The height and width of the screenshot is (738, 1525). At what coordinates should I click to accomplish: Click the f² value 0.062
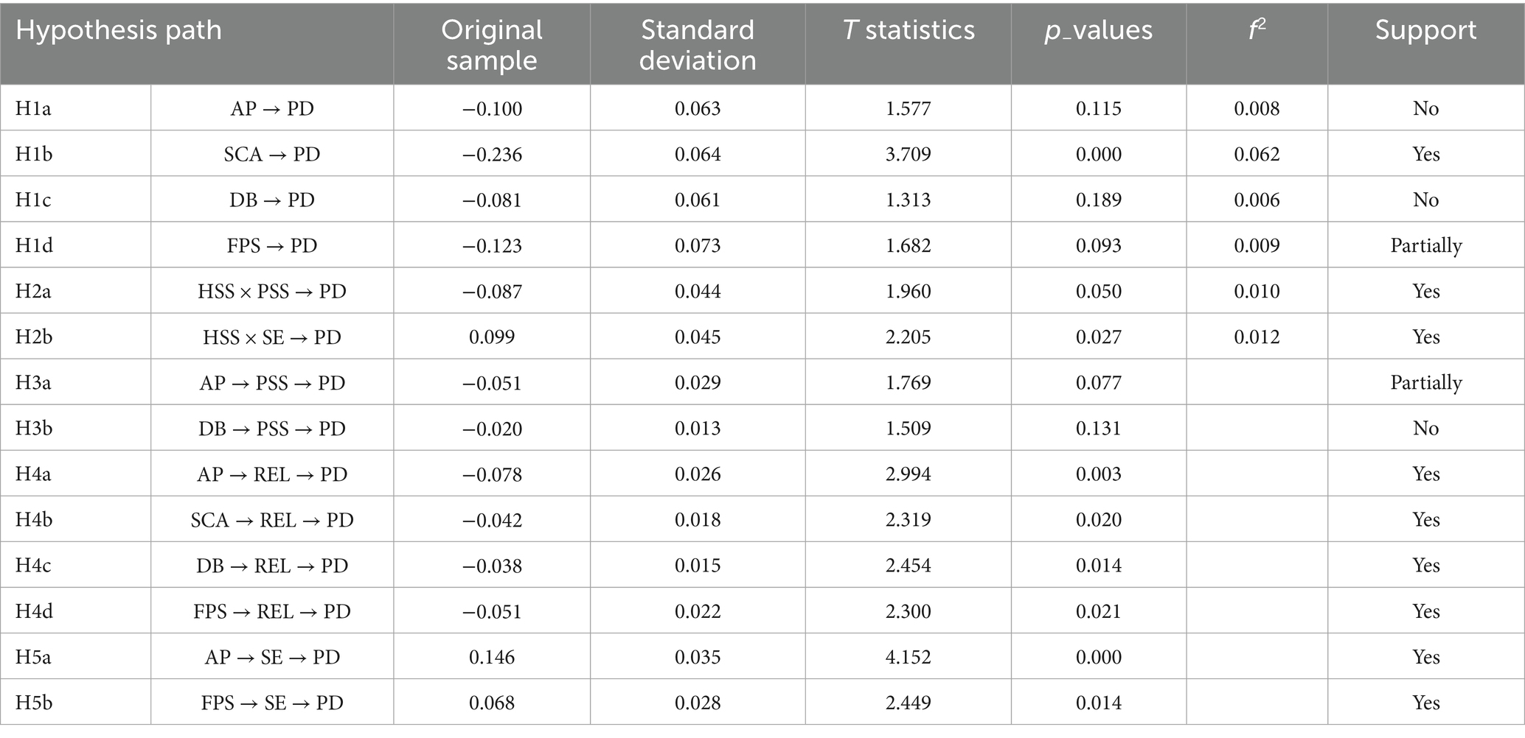(x=1257, y=154)
